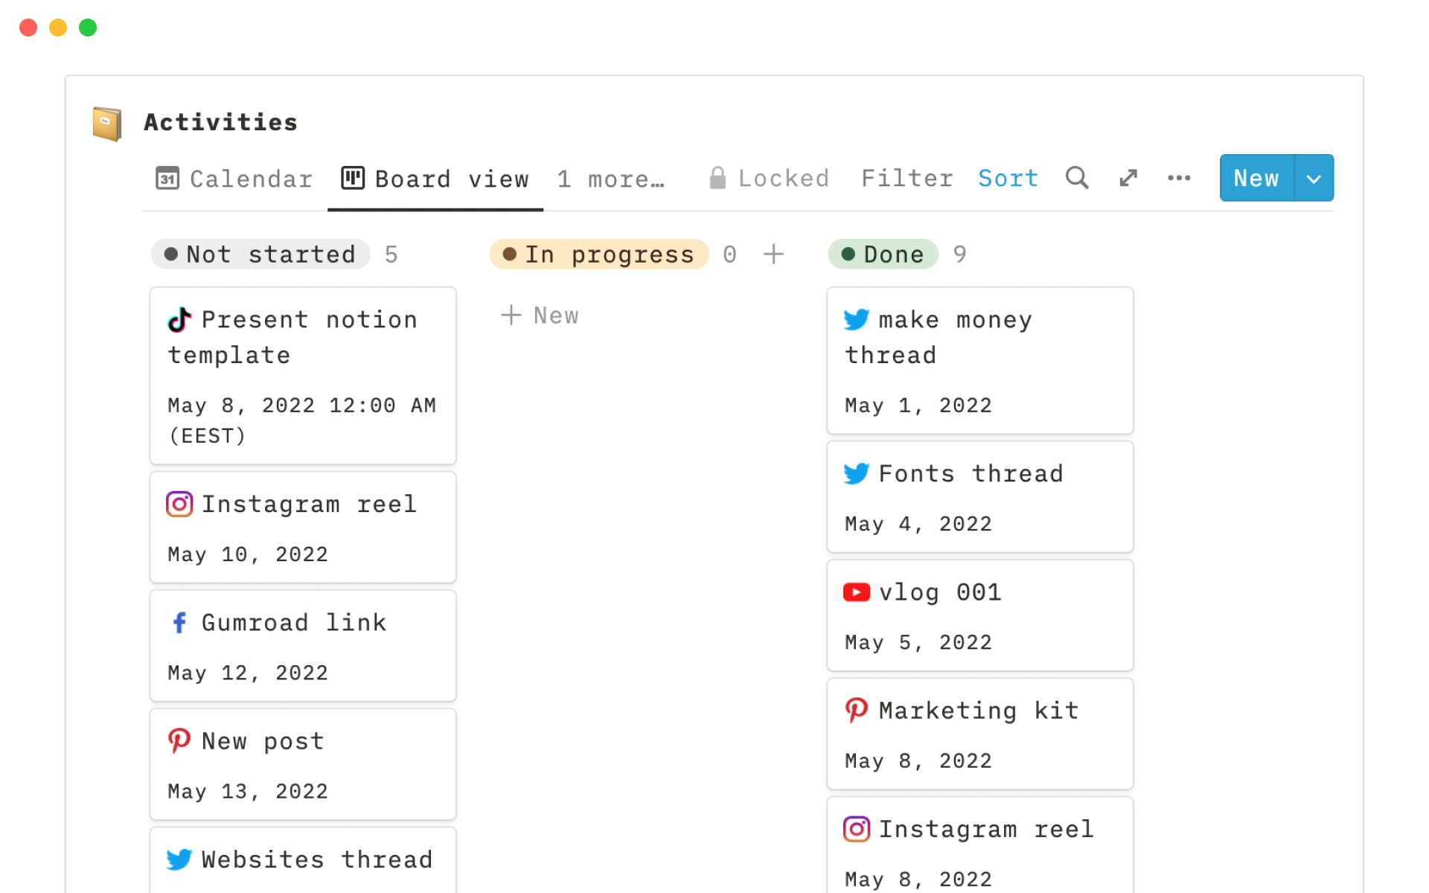This screenshot has height=893, width=1429.
Task: Open the Filter options
Action: tap(907, 179)
